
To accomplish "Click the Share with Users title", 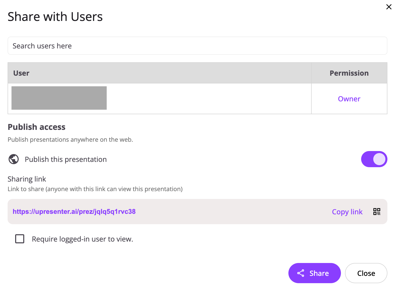I will [55, 17].
